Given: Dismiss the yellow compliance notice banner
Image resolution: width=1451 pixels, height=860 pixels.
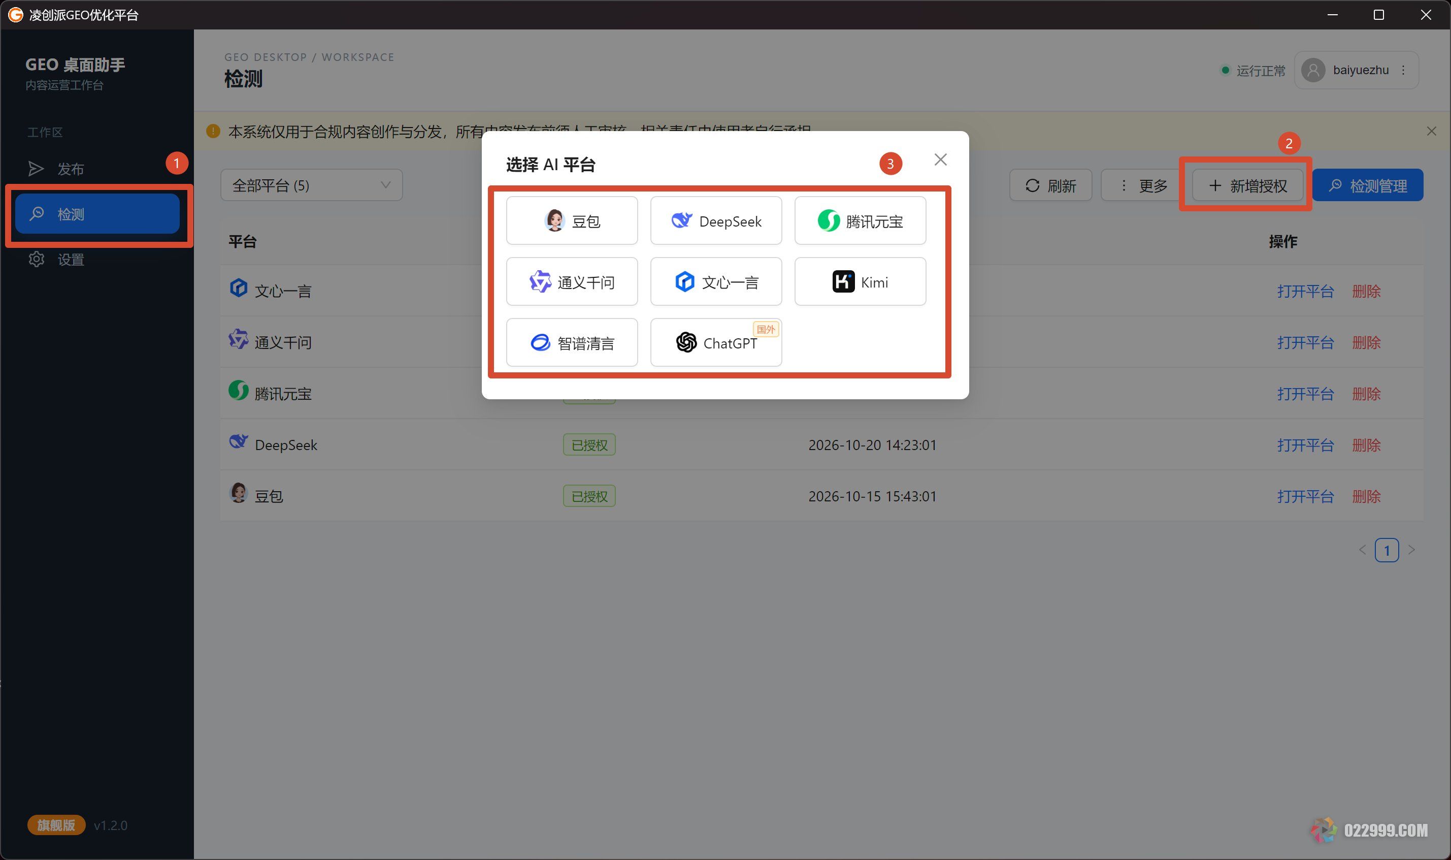Looking at the screenshot, I should coord(1431,131).
